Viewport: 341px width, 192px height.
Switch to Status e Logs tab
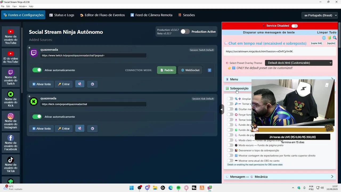click(62, 15)
